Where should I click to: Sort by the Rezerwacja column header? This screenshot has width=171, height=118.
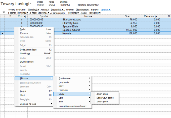150,16
